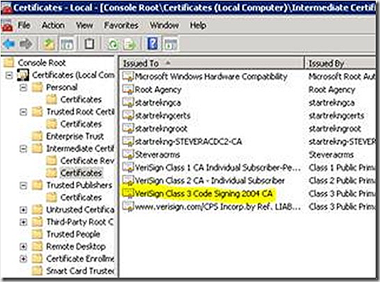Viewport: 380px width, 282px height.
Task: Open the Favorites menu
Action: [x=121, y=26]
